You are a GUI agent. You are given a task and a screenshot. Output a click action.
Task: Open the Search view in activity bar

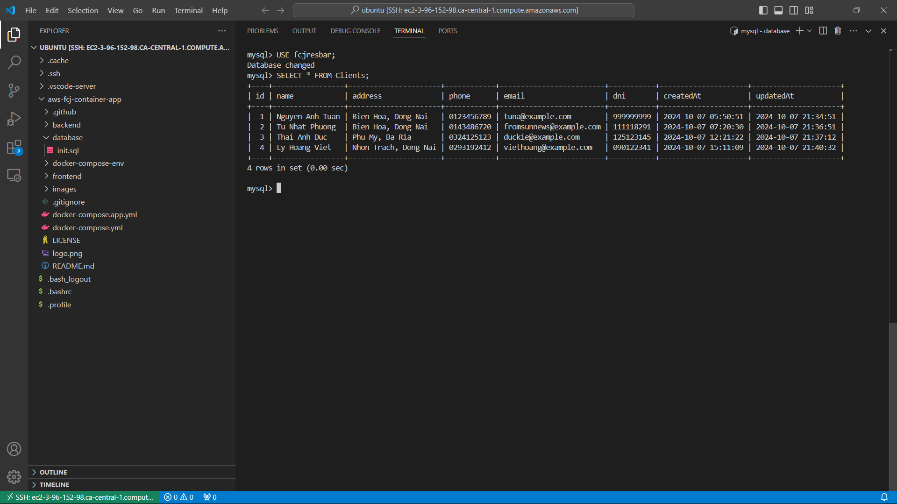click(x=14, y=62)
